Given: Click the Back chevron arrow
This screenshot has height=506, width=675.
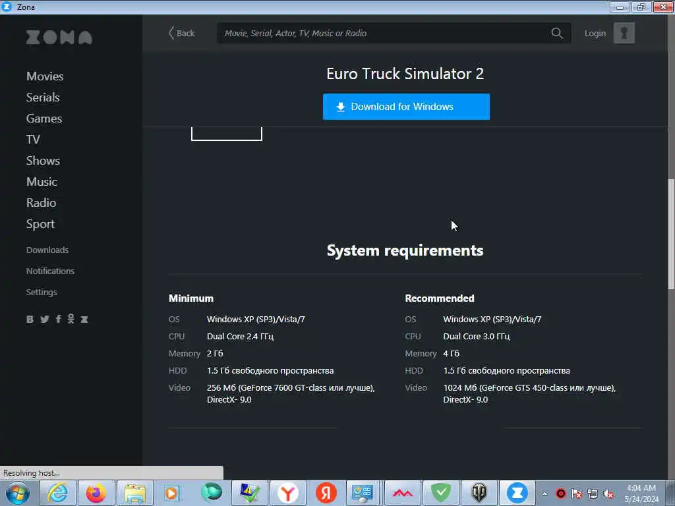Looking at the screenshot, I should tap(171, 33).
